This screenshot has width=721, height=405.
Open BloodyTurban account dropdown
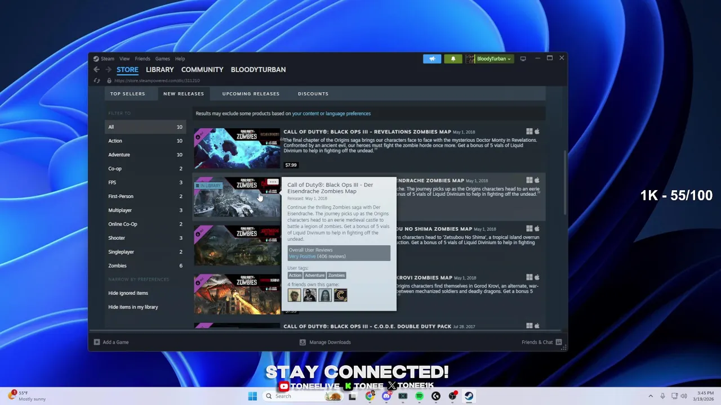point(493,58)
